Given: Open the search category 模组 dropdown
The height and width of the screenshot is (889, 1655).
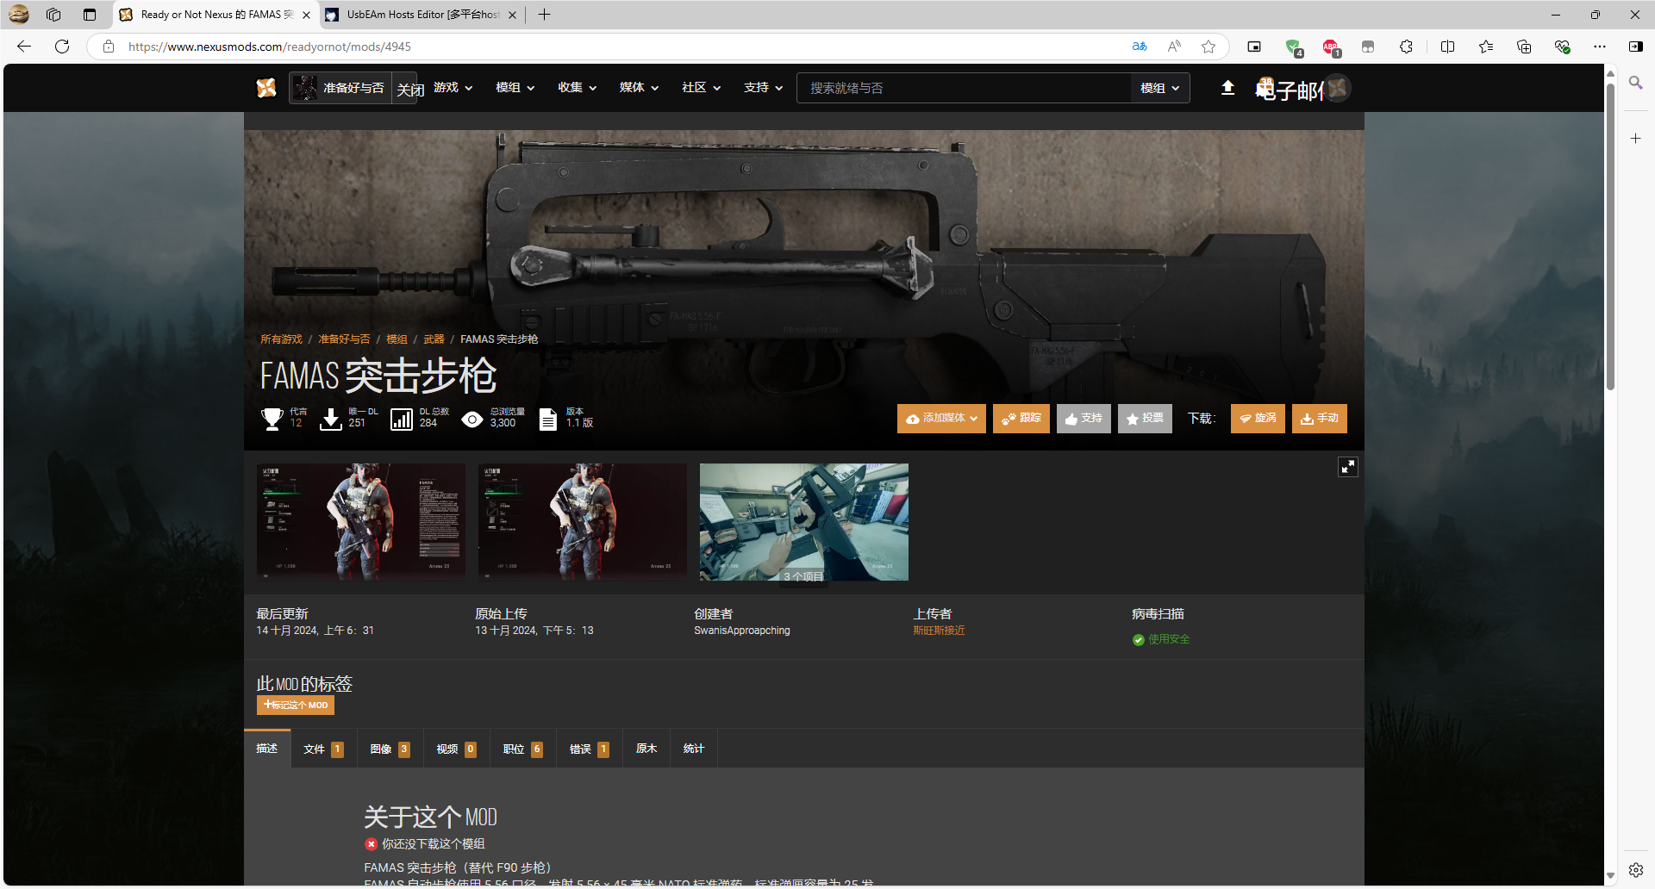Looking at the screenshot, I should [1160, 88].
